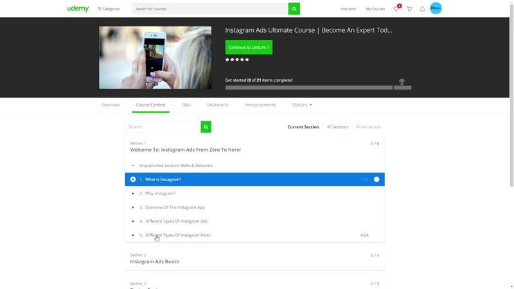Click play icon for Different Types Of Instagram Posts

tap(133, 235)
